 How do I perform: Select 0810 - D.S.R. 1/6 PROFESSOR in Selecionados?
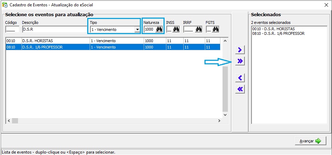(x=278, y=34)
